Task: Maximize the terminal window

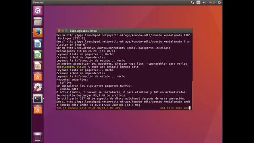Action: point(66,31)
